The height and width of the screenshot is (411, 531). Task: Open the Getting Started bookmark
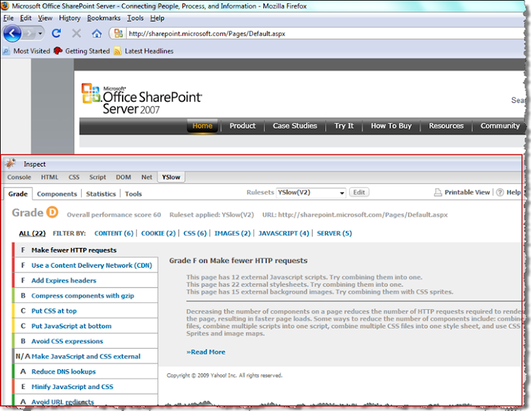click(82, 51)
